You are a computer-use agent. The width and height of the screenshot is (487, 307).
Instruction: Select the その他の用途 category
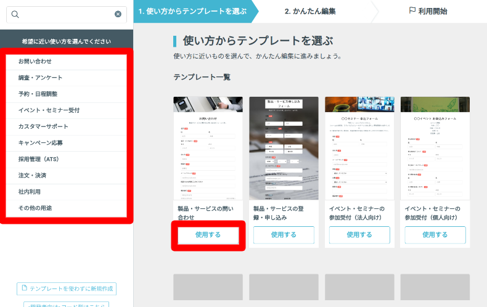[67, 208]
